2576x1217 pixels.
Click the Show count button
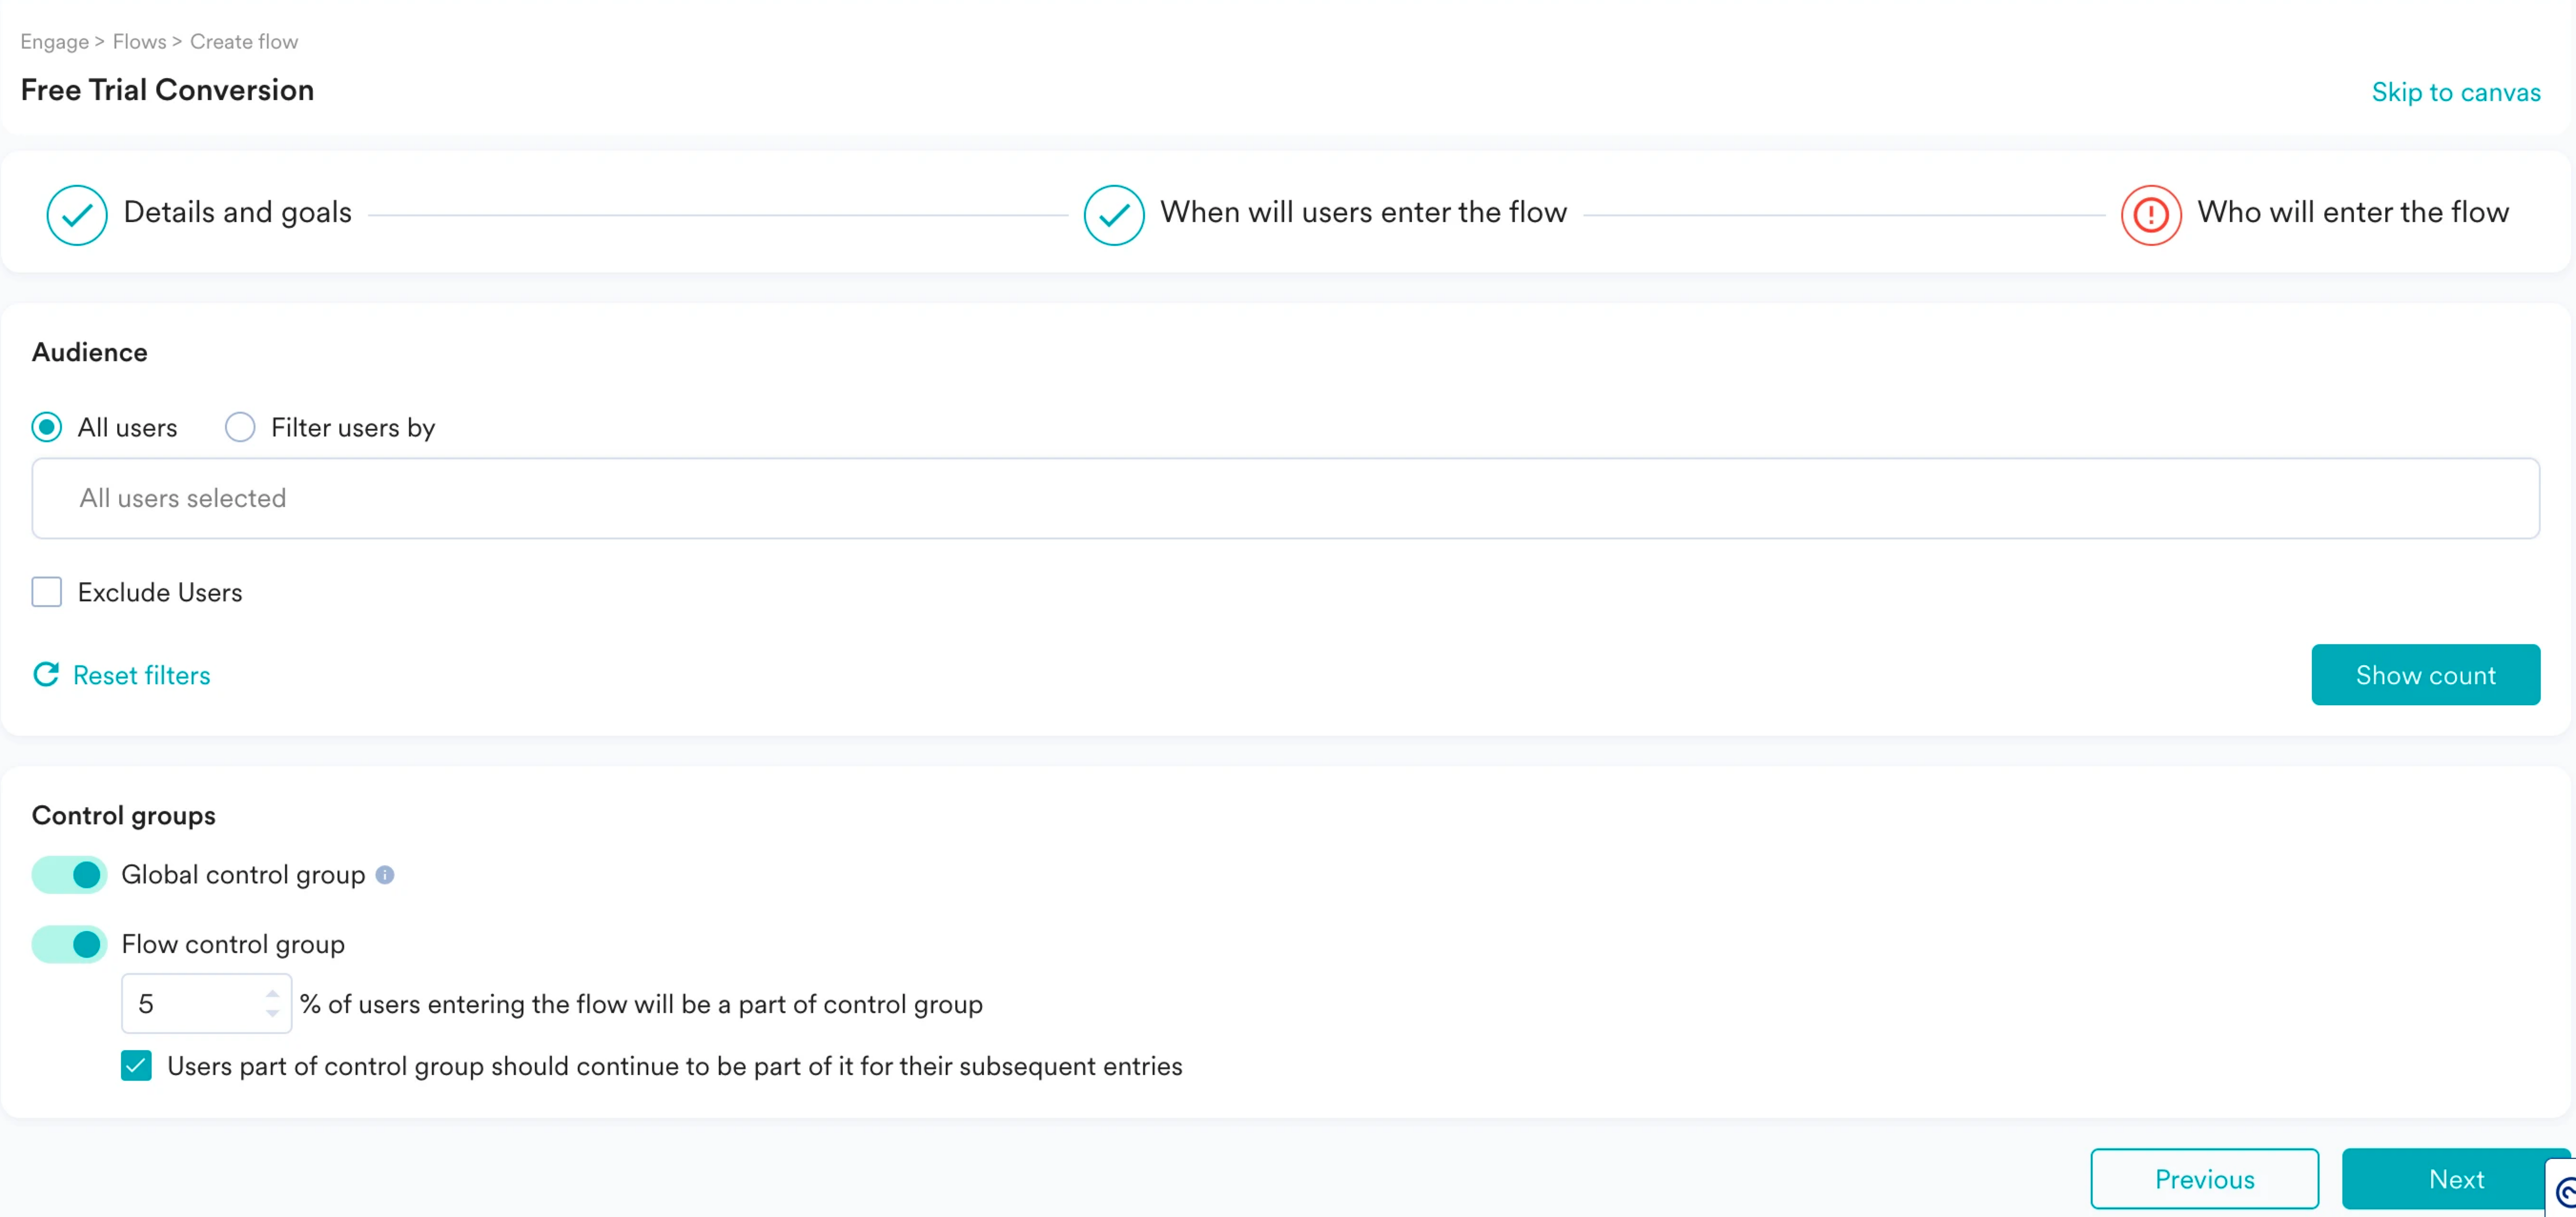[2425, 675]
